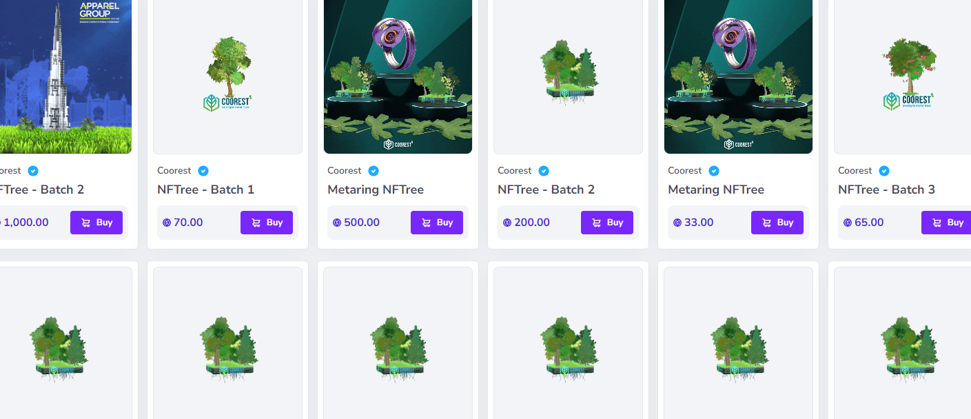Open the Apparel Group tower thumbnail

(65, 76)
